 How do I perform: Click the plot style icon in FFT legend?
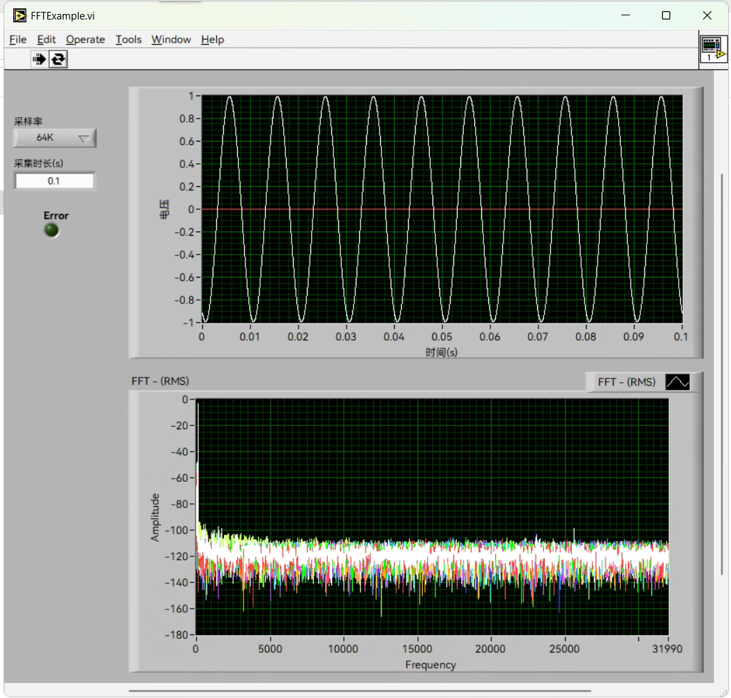coord(677,382)
